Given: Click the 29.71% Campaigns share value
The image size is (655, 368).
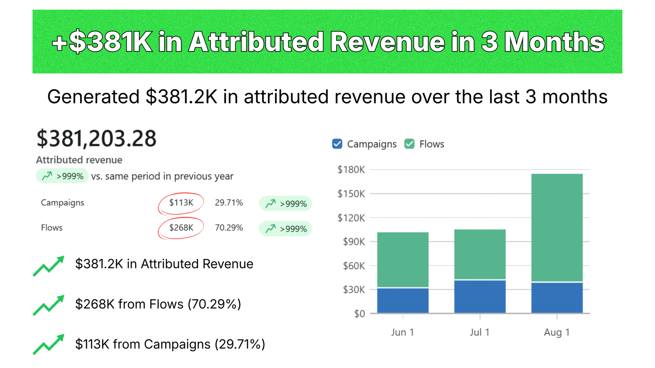Looking at the screenshot, I should click(229, 203).
